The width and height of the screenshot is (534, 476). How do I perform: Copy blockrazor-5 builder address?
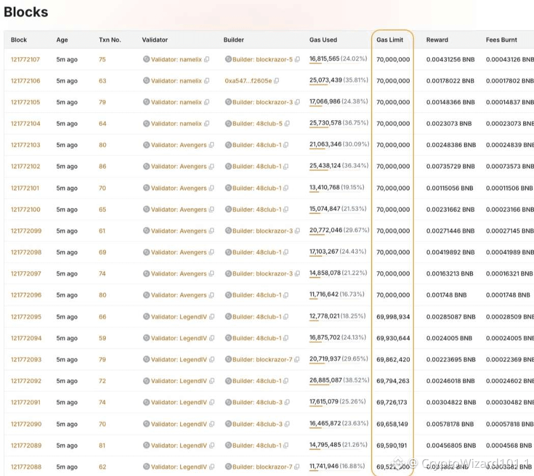[x=297, y=59]
